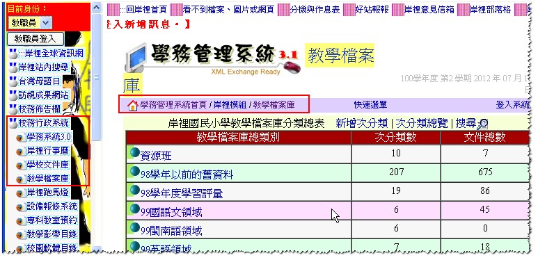Click the 學務管理系統 3.1 logo image
The height and width of the screenshot is (260, 538).
pyautogui.click(x=212, y=60)
